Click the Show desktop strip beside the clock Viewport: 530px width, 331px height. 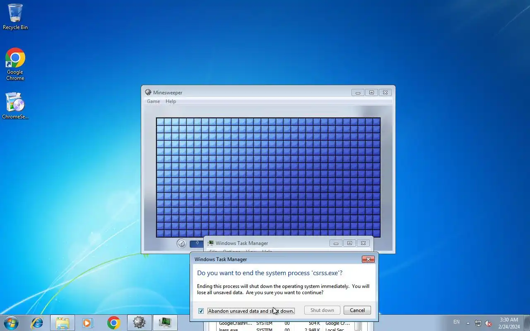pos(527,323)
